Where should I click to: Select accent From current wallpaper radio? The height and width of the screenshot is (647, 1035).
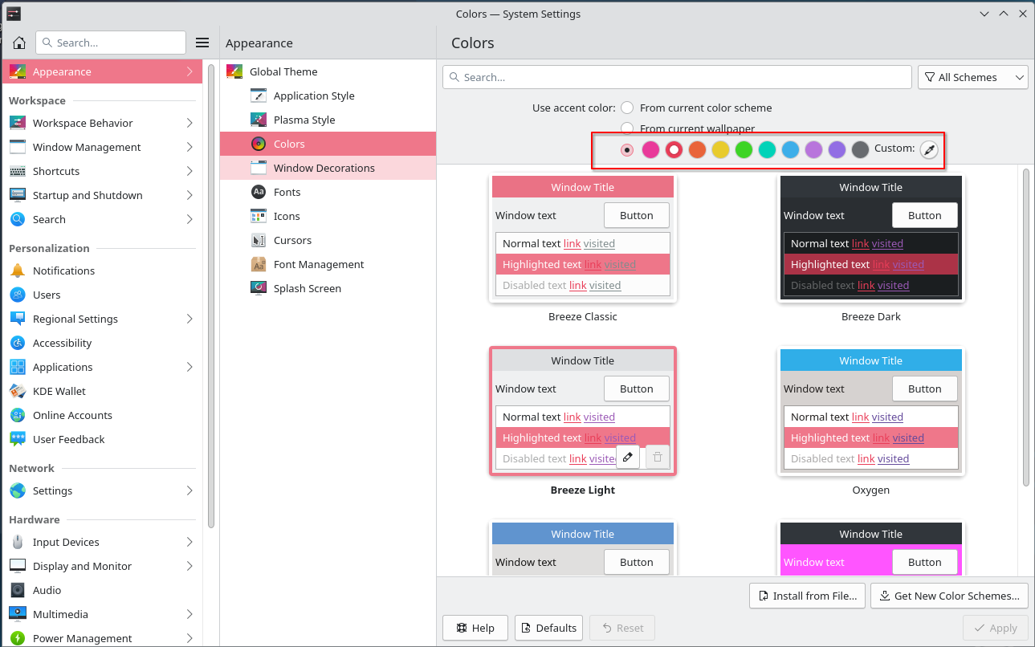(x=627, y=128)
